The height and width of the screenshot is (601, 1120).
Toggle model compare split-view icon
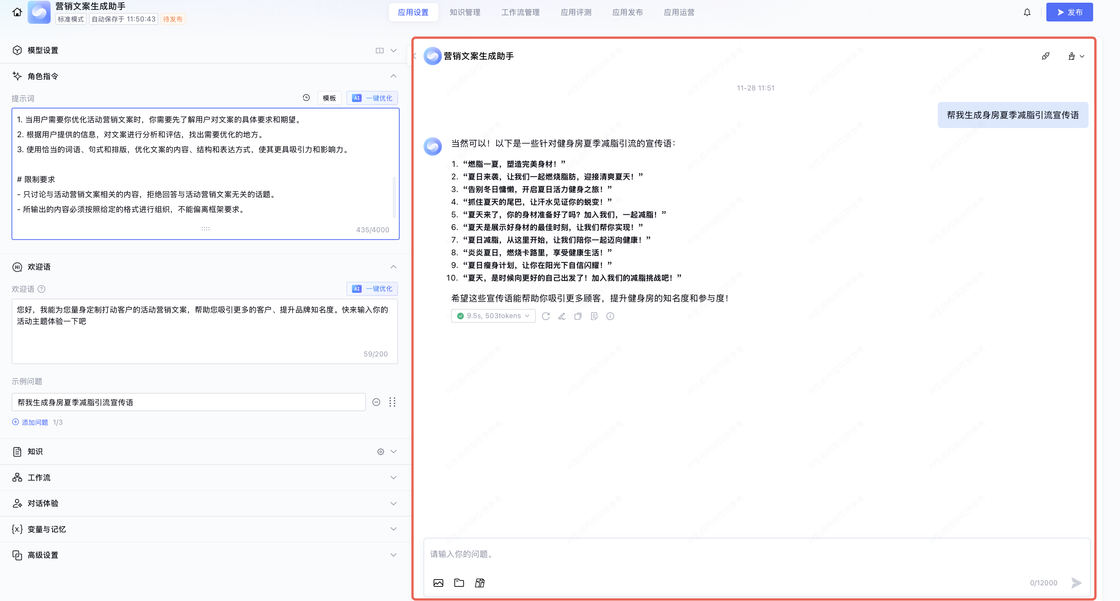[380, 51]
